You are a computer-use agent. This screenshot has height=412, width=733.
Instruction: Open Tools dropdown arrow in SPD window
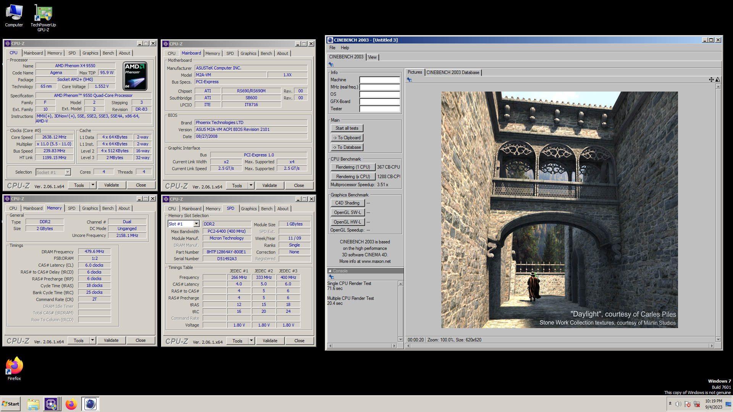tap(251, 341)
